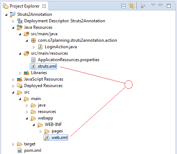Close the Project Explorer tab
The height and width of the screenshot is (154, 177).
[44, 6]
